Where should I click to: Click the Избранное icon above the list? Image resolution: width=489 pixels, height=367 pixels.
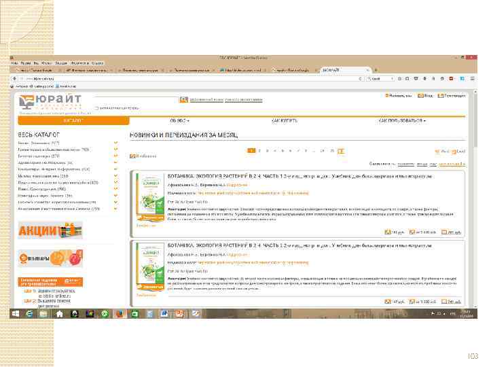132,156
